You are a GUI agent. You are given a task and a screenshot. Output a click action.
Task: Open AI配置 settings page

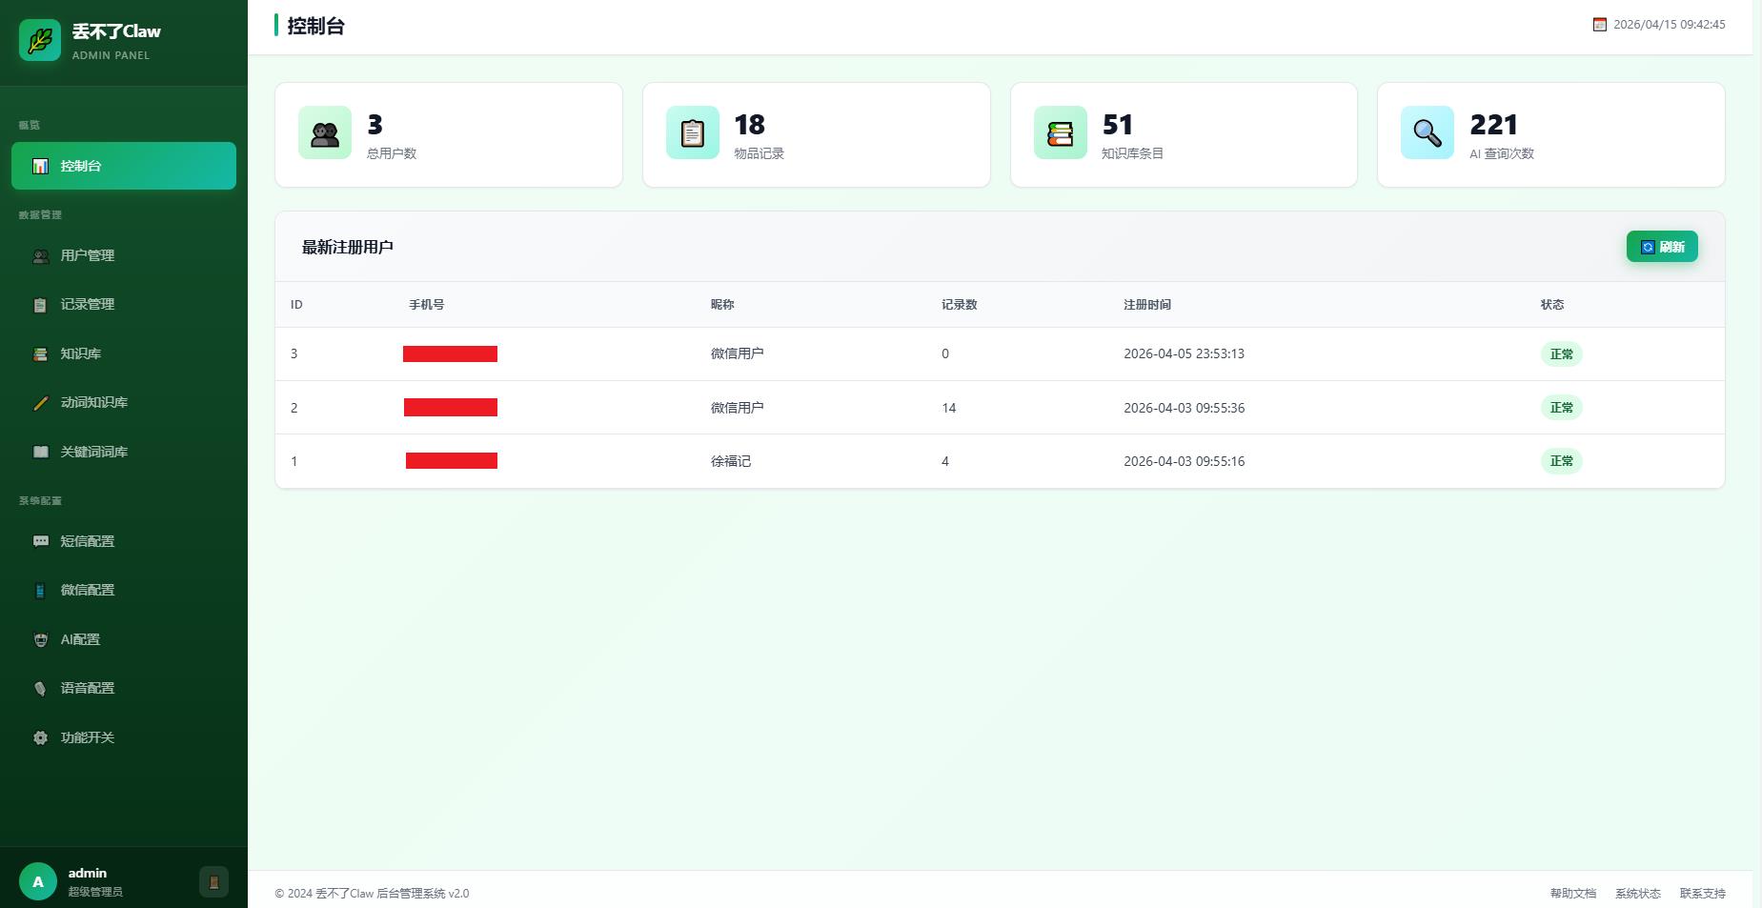[80, 639]
